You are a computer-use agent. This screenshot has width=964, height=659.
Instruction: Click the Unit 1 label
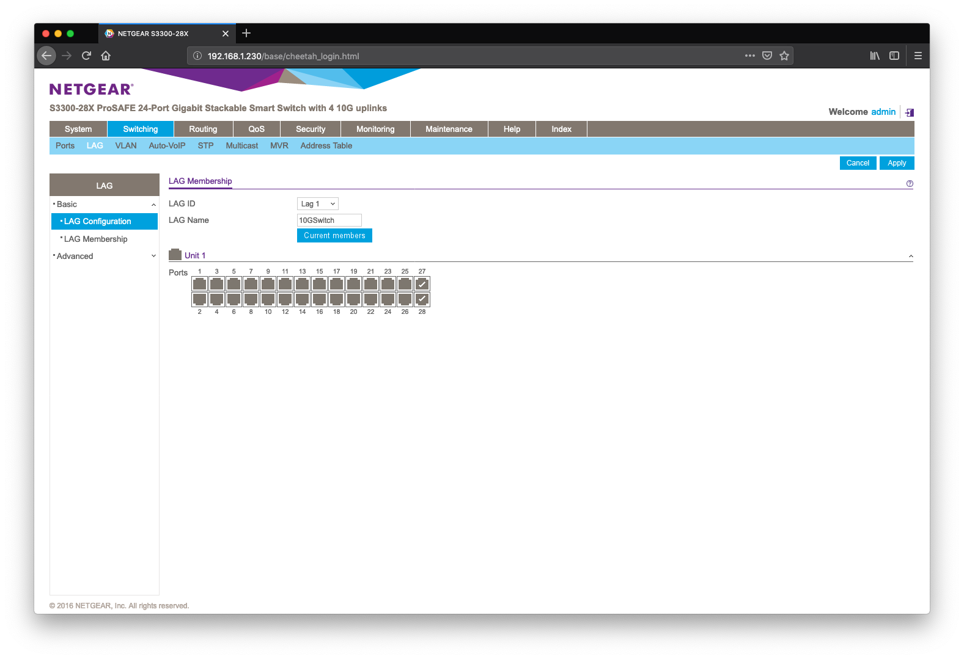[195, 255]
